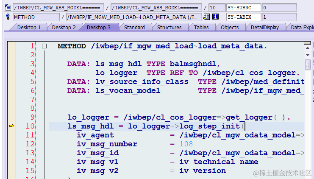Open the Standard tab
Image resolution: width=314 pixels, height=179 pixels.
[134, 27]
